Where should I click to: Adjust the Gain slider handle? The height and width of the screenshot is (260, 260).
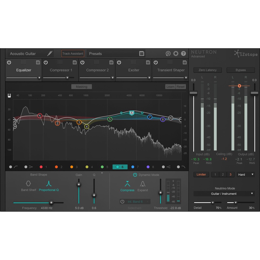point(79,184)
